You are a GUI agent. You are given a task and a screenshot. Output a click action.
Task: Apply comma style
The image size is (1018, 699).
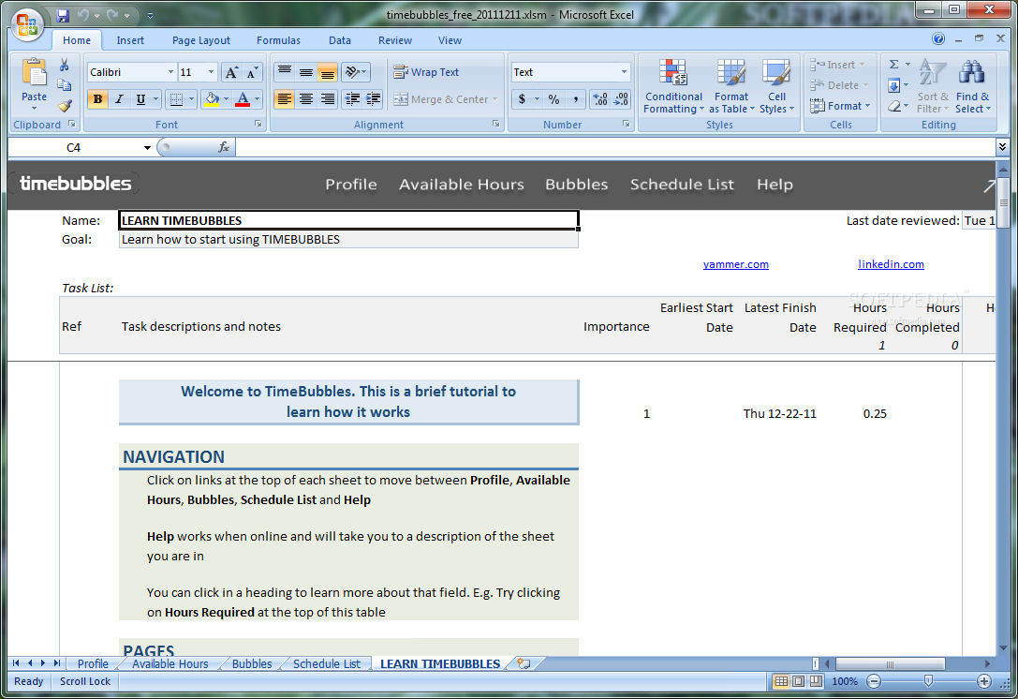575,99
